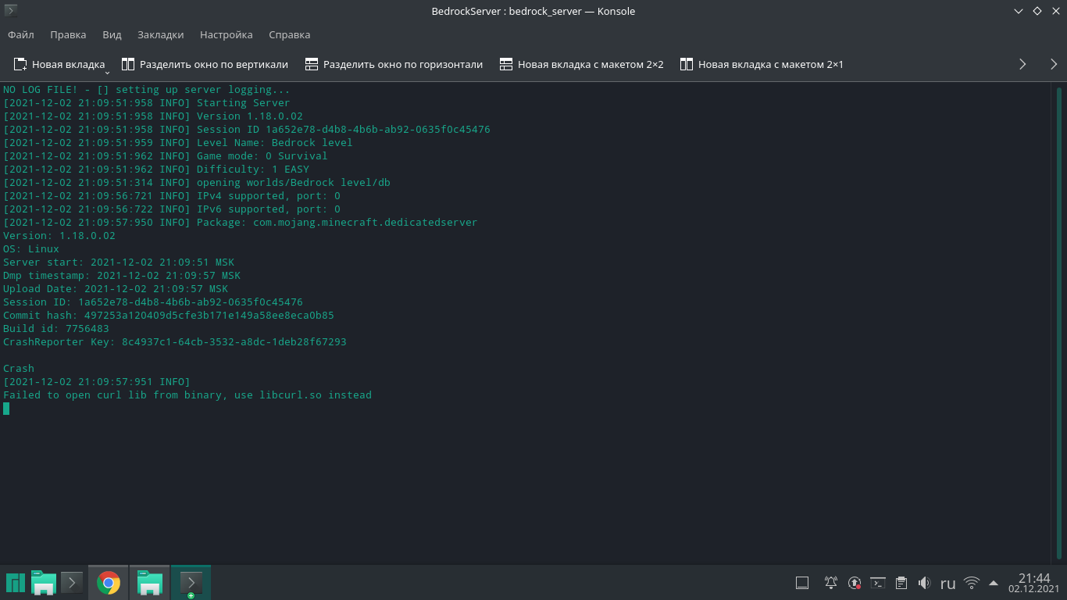Screen dimensions: 1067x600
Task: Launch Konsole from pinned taskbar icon
Action: point(72,583)
